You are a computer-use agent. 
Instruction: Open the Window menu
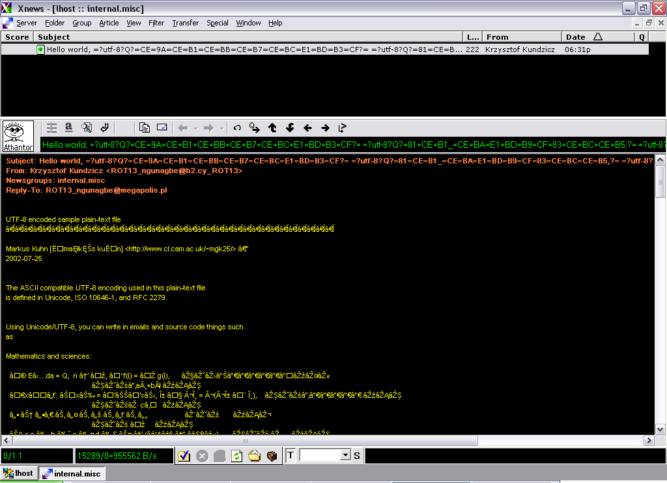(248, 23)
